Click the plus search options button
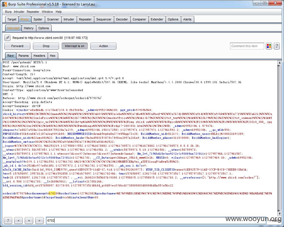The image size is (284, 227). click(x=29, y=220)
